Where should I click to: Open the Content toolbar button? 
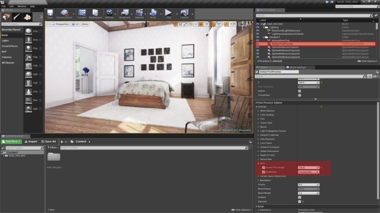click(x=82, y=14)
